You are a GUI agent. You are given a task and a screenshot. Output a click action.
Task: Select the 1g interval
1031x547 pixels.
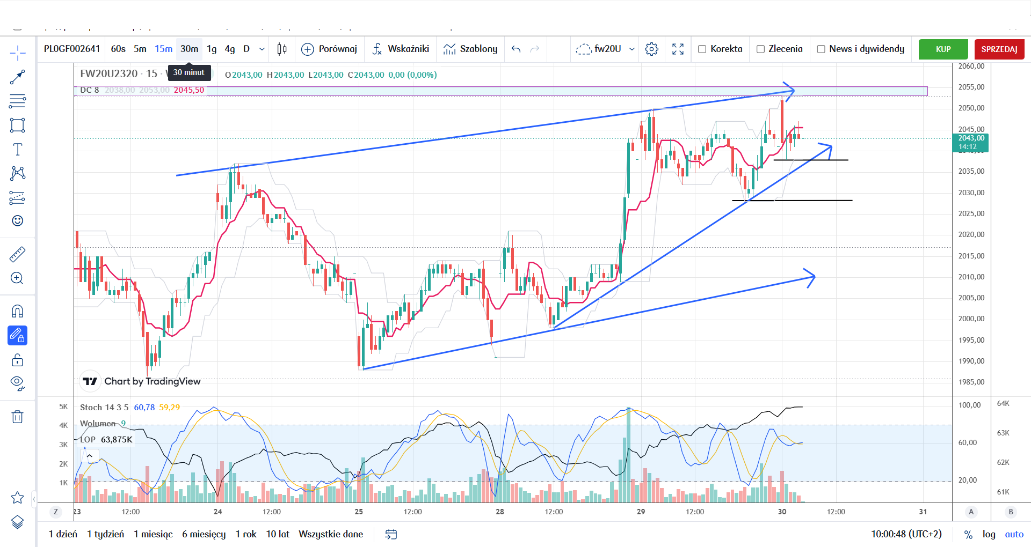click(x=212, y=49)
